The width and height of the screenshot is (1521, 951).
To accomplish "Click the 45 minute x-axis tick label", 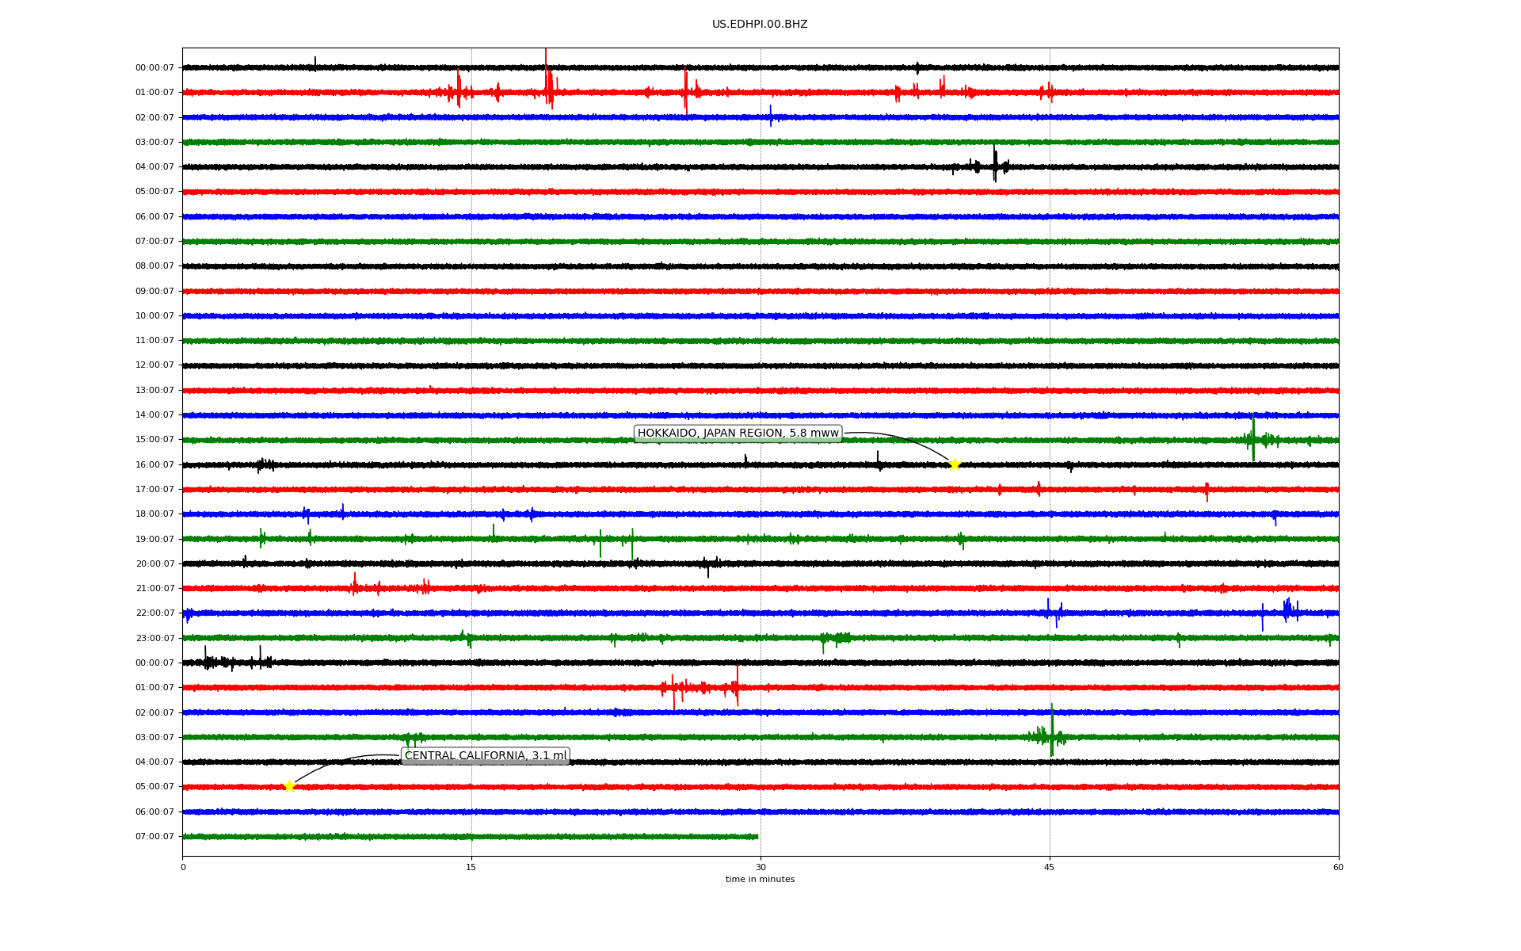I will point(1049,867).
